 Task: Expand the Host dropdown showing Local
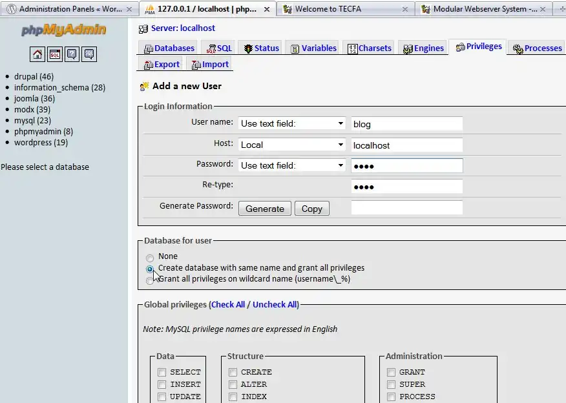pos(292,145)
